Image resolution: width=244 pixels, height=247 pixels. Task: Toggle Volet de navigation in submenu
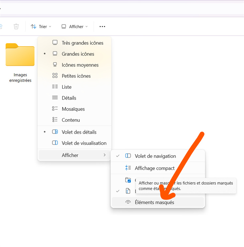[155, 156]
